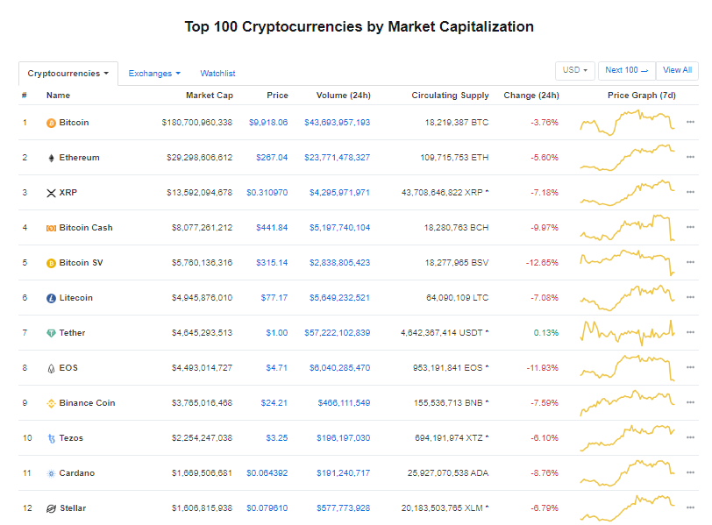Click the Tezos logo icon
The width and height of the screenshot is (712, 525).
(52, 438)
